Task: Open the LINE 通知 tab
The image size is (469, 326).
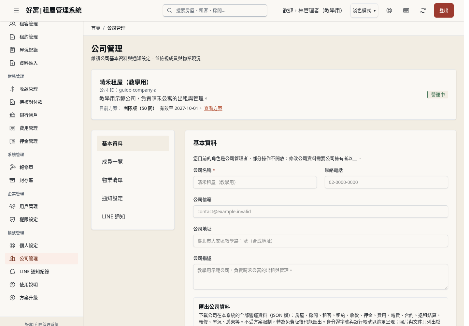Action: (133, 216)
